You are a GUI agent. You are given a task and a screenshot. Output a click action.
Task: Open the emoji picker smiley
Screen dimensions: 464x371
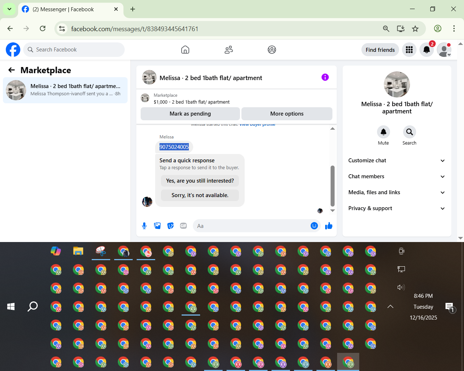tap(314, 226)
